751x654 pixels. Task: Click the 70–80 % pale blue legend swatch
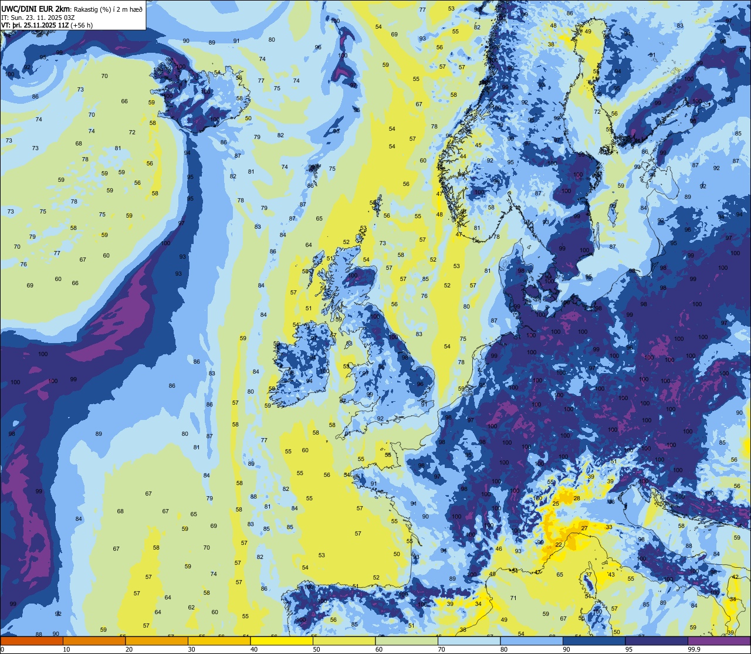point(469,641)
